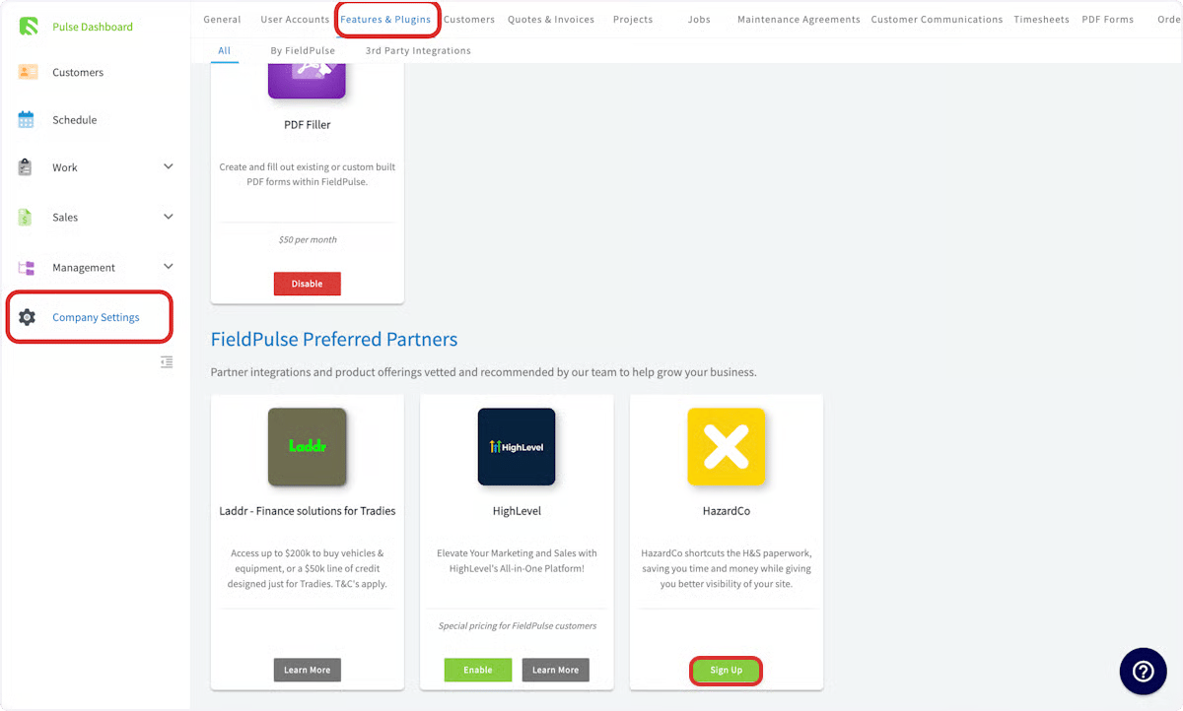Open the Customers settings tab

[x=469, y=19]
